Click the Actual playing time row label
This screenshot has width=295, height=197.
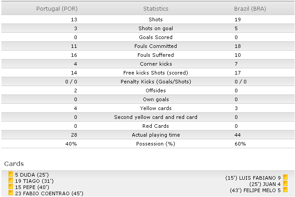156,135
